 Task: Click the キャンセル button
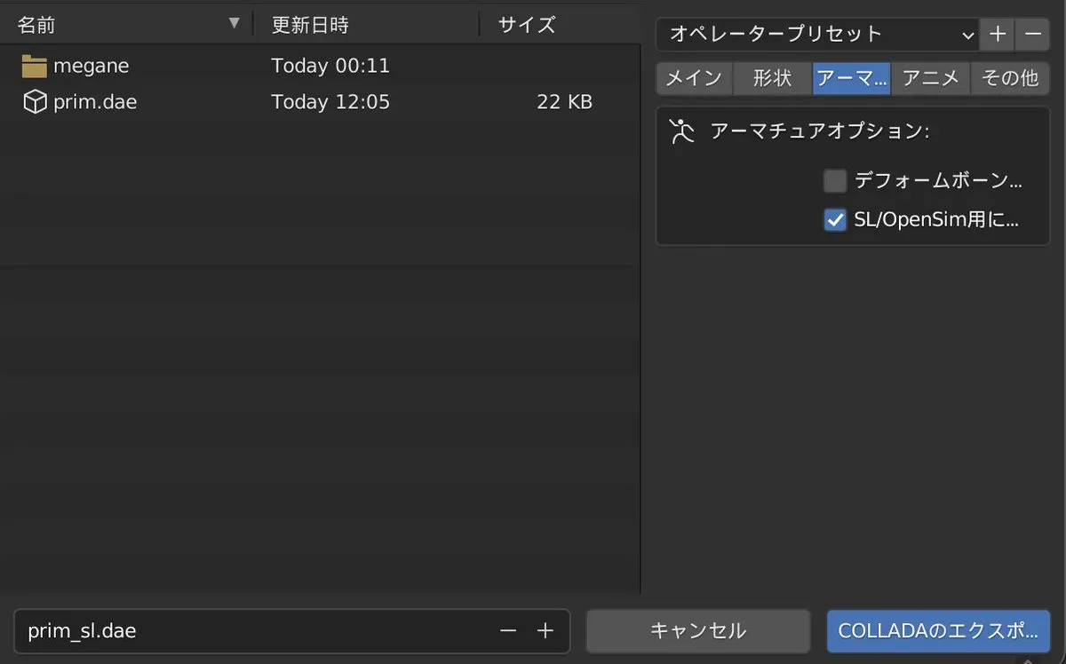[698, 631]
